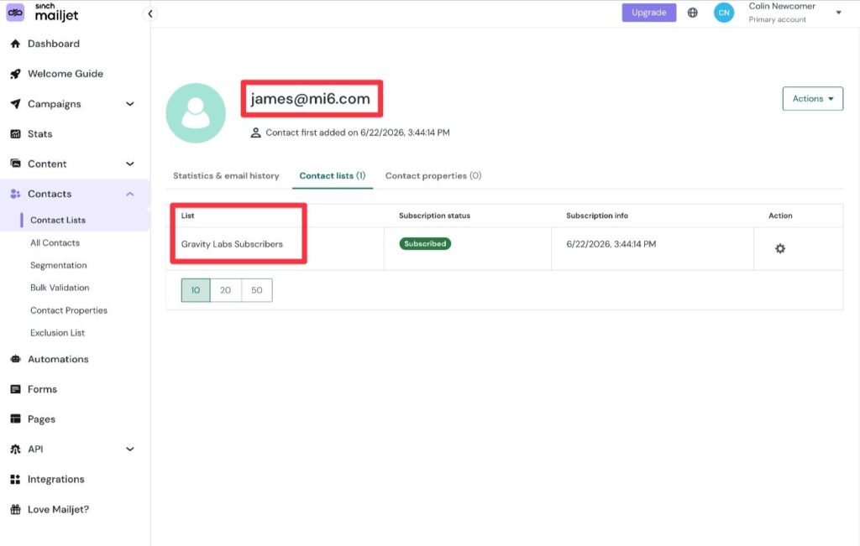The height and width of the screenshot is (546, 860).
Task: Open Contact Lists submenu item
Action: click(58, 220)
